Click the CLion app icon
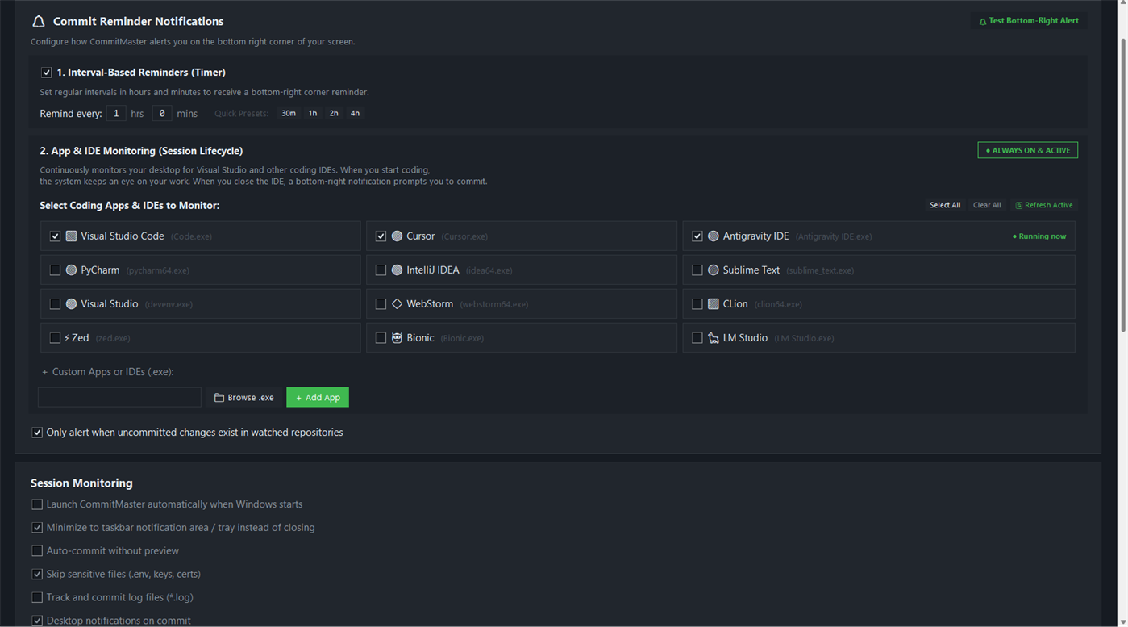1128x627 pixels. [713, 304]
